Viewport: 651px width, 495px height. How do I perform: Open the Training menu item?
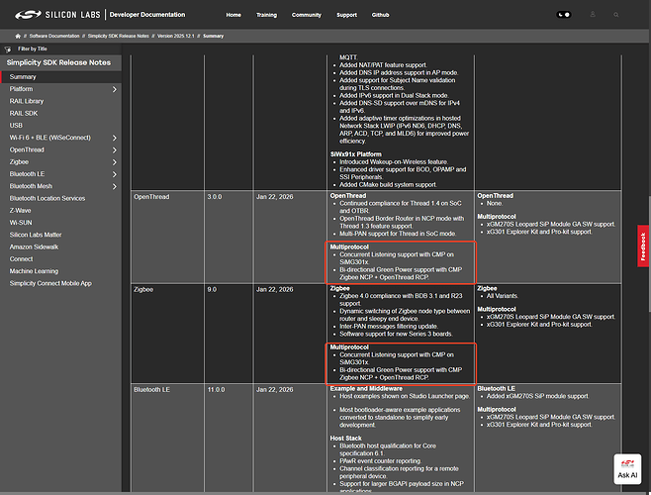pyautogui.click(x=266, y=15)
